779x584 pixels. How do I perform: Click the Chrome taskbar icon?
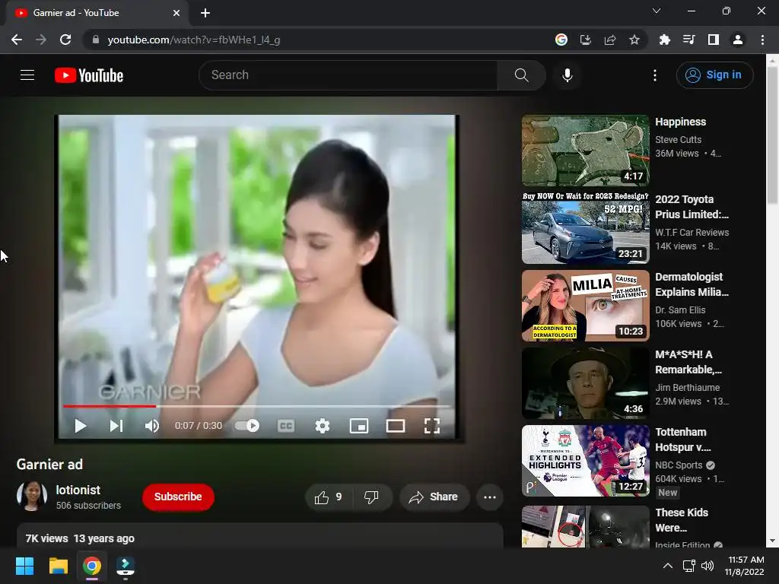click(92, 566)
